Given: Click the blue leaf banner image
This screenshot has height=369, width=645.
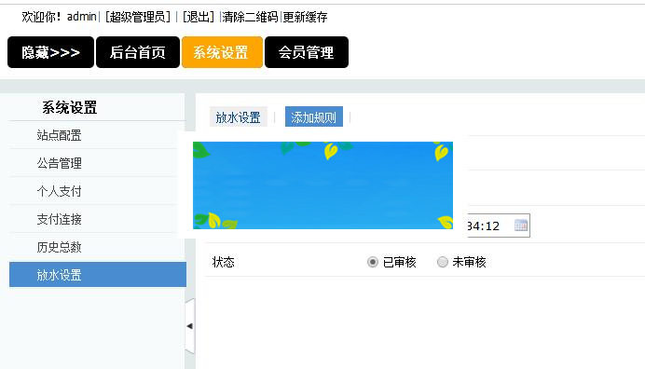Looking at the screenshot, I should click(x=322, y=185).
